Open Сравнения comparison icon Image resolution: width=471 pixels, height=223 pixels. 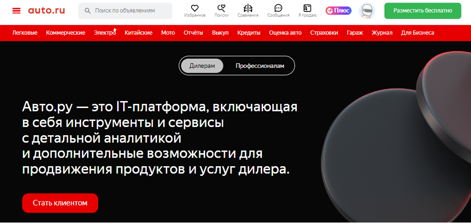(x=248, y=10)
